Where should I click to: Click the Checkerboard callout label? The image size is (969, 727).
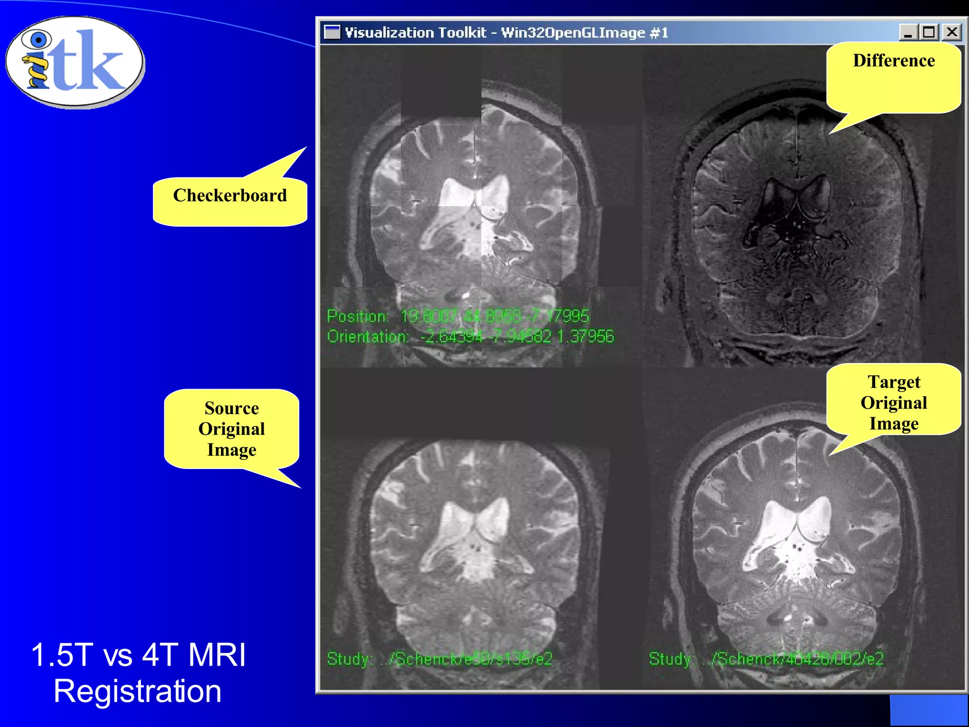click(230, 196)
